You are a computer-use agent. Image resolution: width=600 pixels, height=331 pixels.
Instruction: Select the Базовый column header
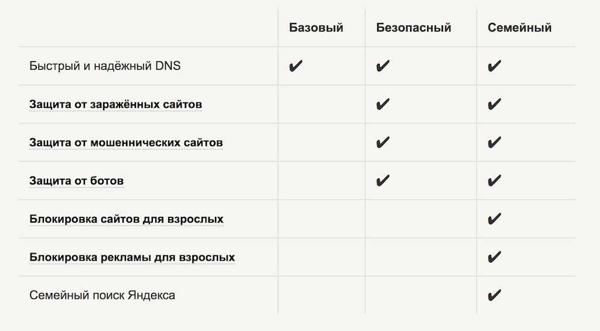pos(316,28)
